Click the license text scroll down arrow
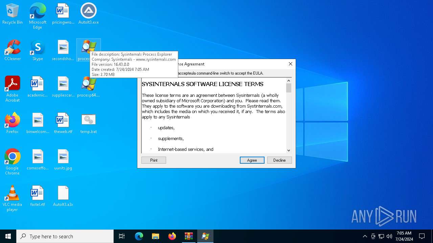This screenshot has height=243, width=433. [289, 151]
